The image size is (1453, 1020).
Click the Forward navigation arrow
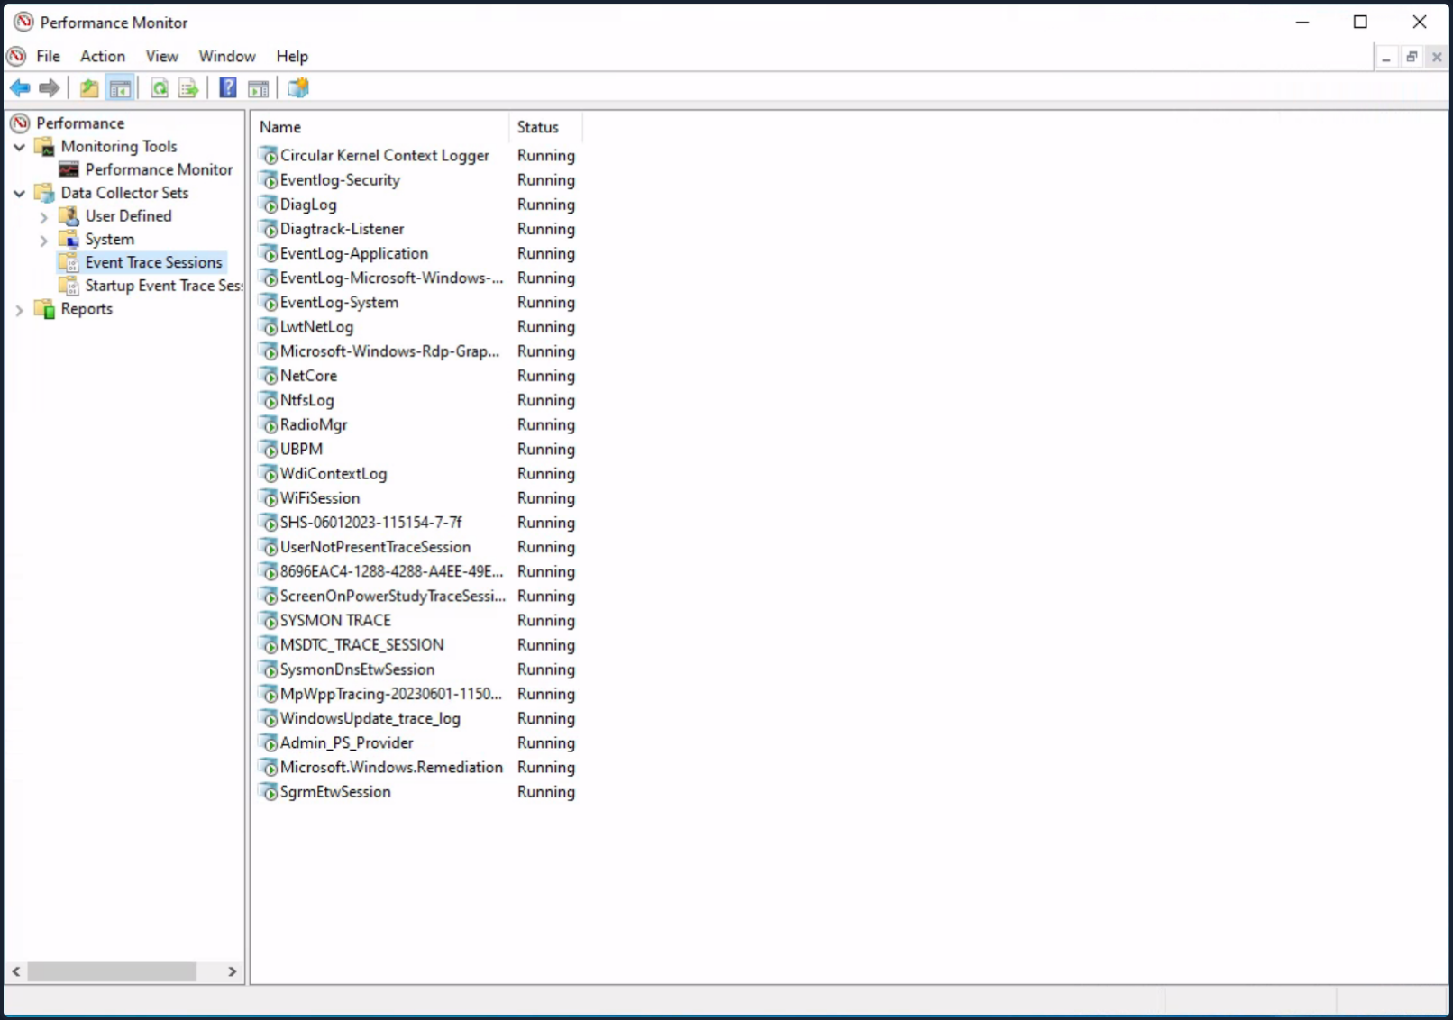coord(50,87)
